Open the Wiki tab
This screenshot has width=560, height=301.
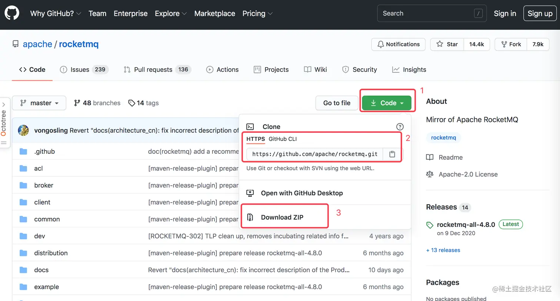tap(316, 69)
